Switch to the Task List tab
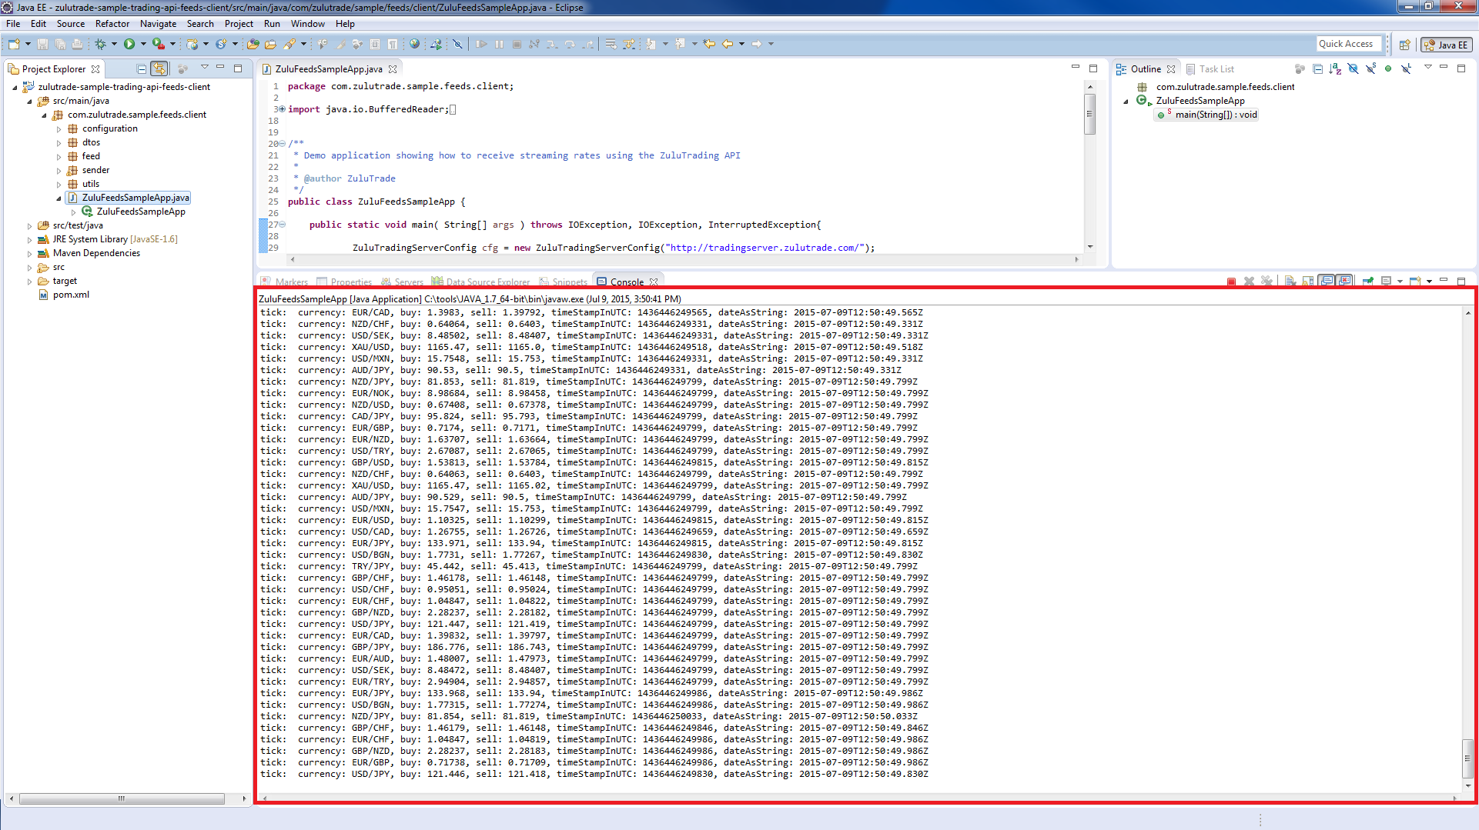Viewport: 1479px width, 830px height. pyautogui.click(x=1216, y=69)
